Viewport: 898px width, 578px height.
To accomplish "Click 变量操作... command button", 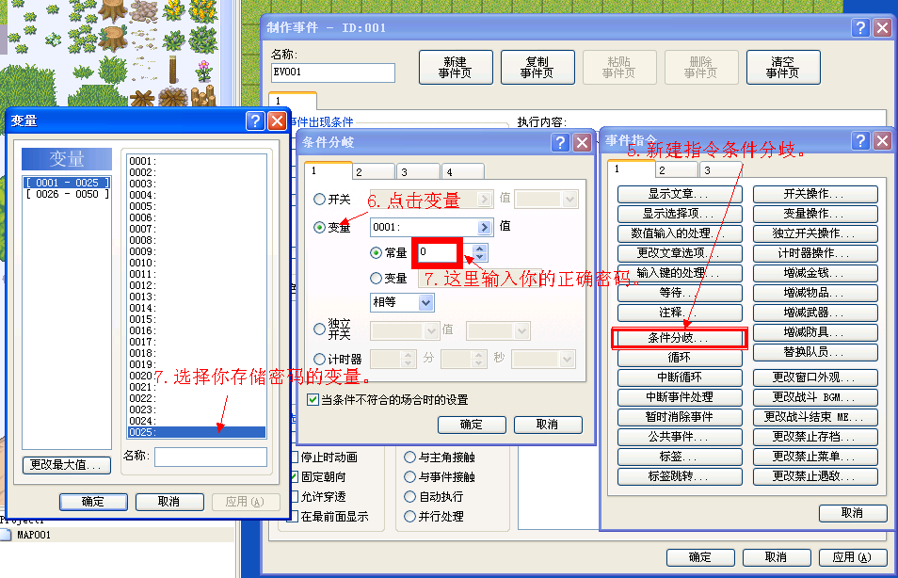I will tap(815, 214).
